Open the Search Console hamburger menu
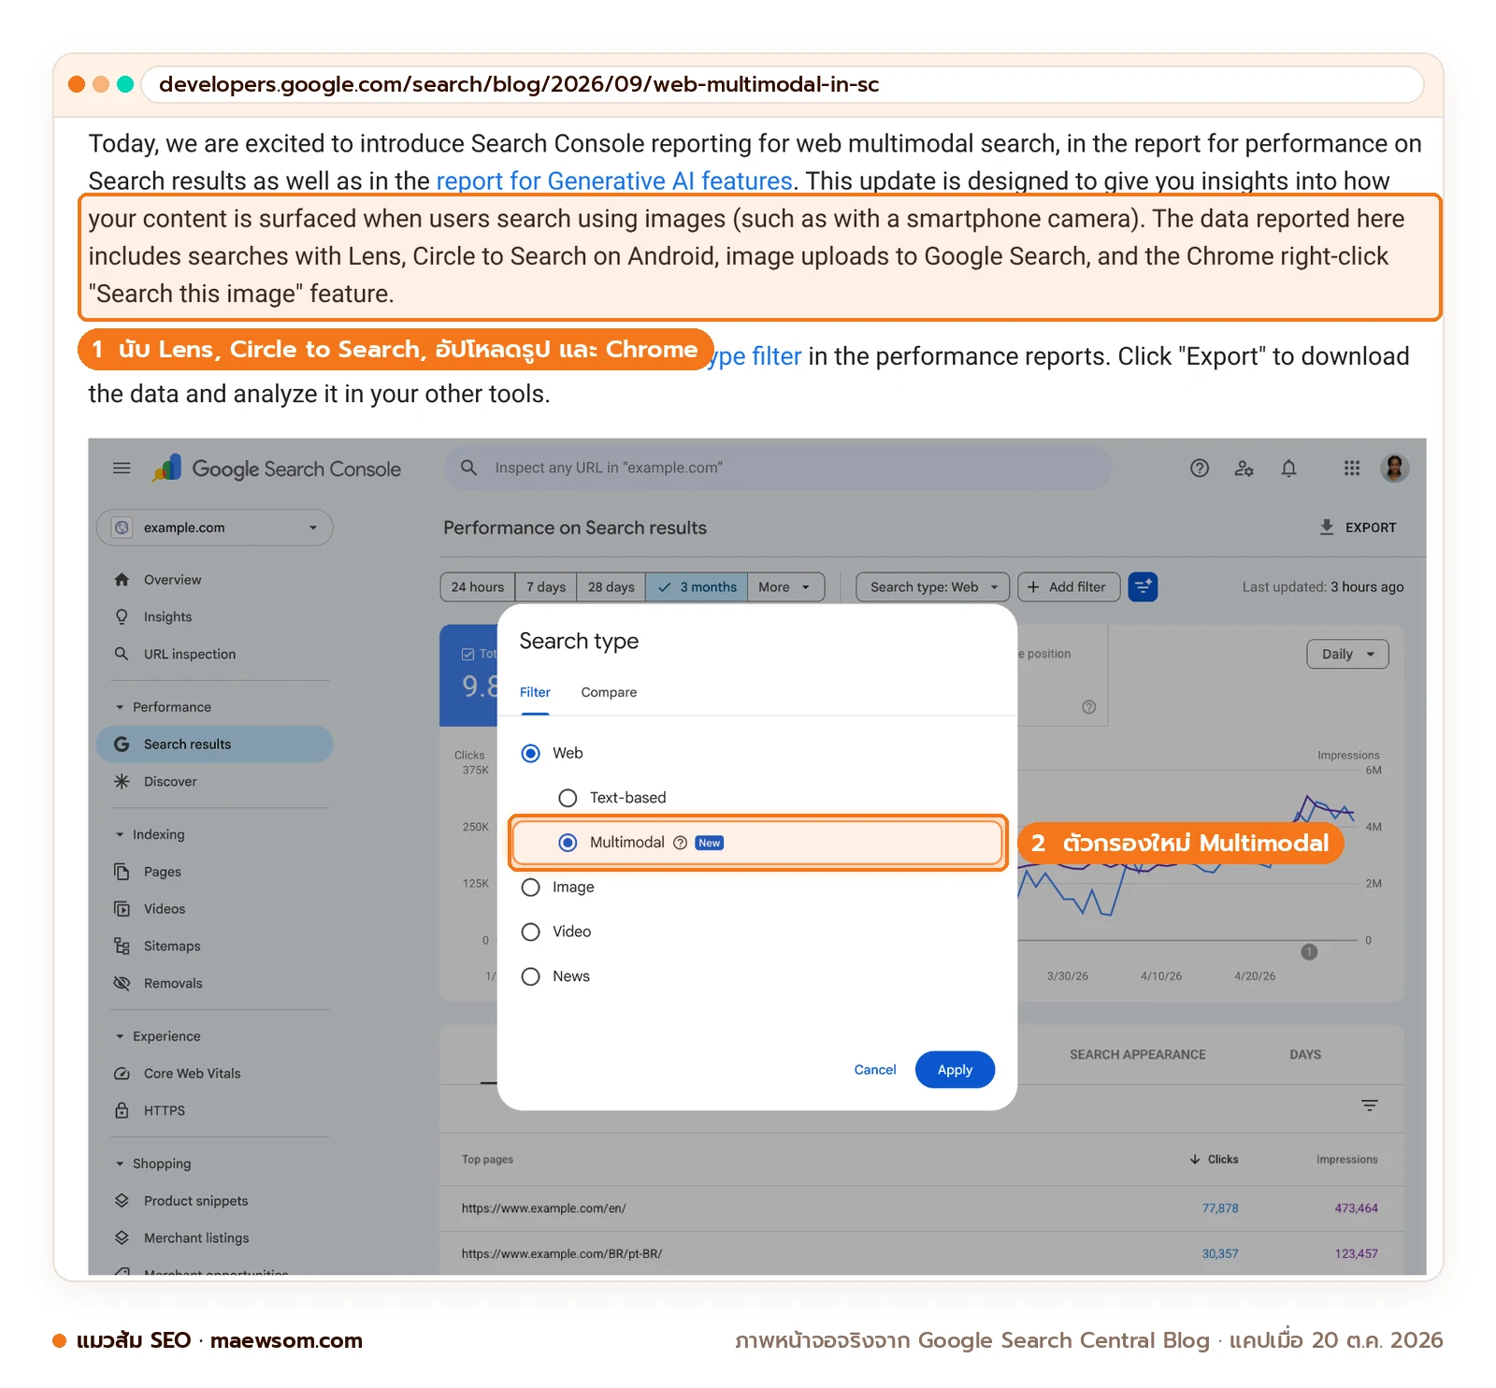This screenshot has width=1496, height=1388. pyautogui.click(x=122, y=468)
